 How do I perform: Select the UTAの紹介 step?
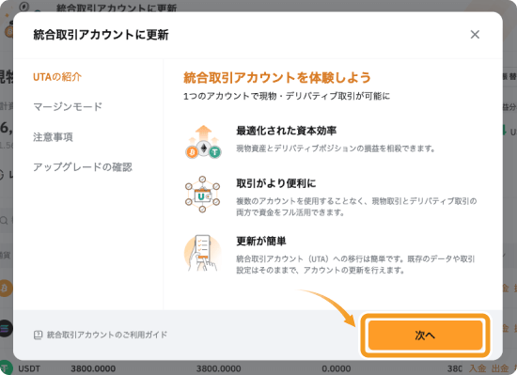tap(57, 77)
